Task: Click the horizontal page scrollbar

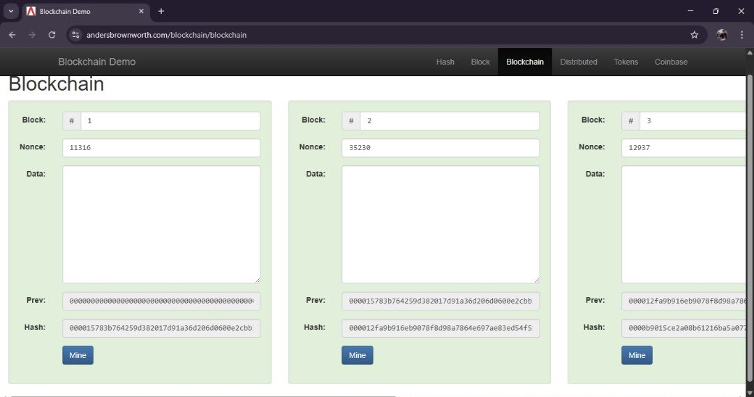Action: pos(202,396)
